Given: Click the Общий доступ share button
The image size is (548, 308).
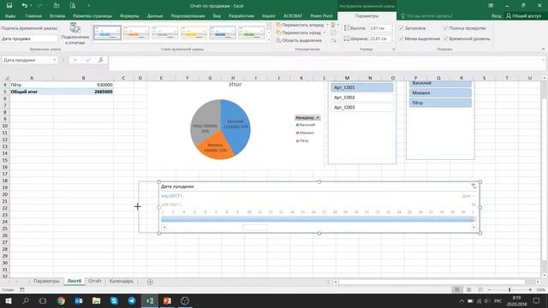Looking at the screenshot, I should [x=523, y=16].
